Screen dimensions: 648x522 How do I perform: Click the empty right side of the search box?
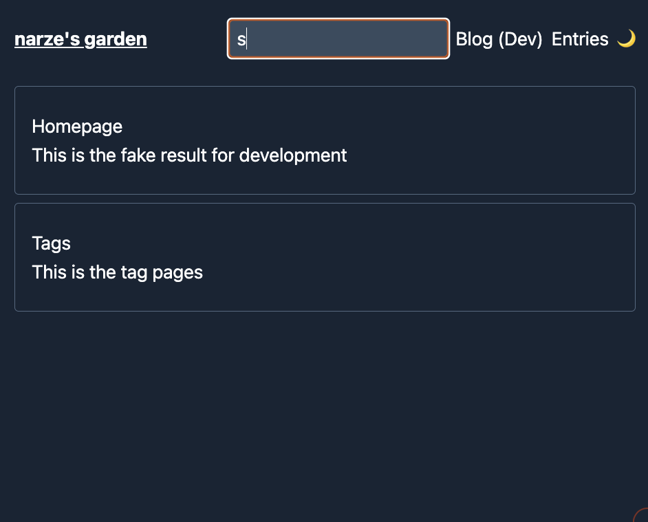[372, 39]
